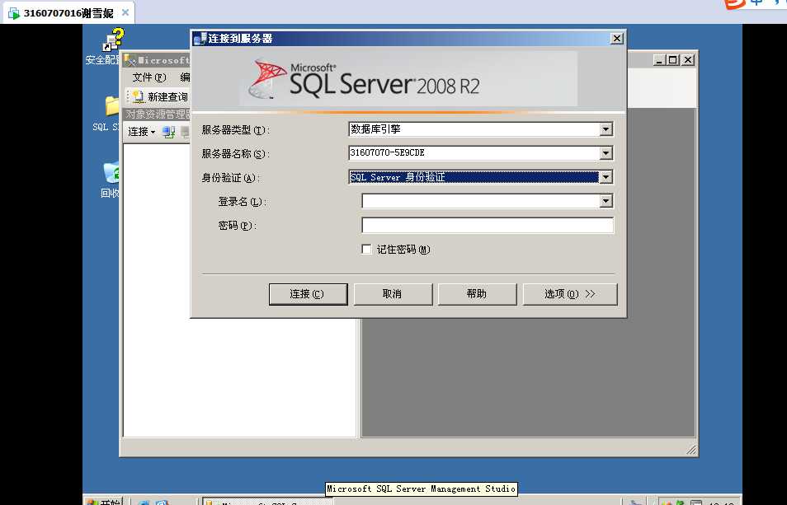Click the connect-server icon in Object Explorer toolbar
Screen dimensions: 787x505
point(168,132)
